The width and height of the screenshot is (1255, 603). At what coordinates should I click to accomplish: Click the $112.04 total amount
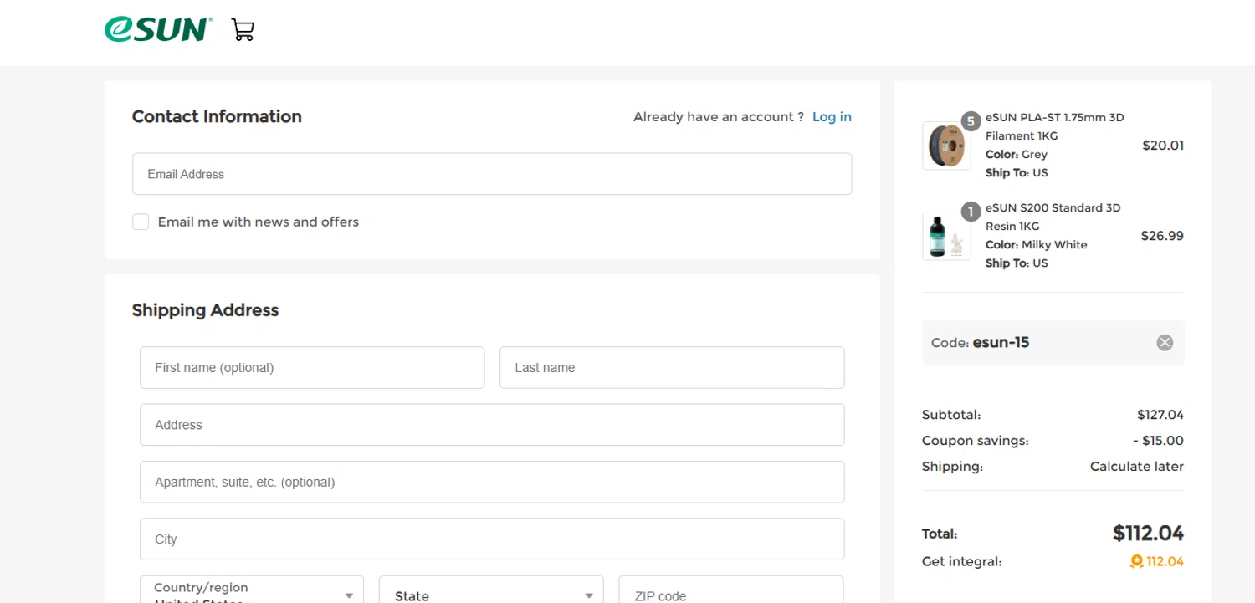click(x=1148, y=533)
